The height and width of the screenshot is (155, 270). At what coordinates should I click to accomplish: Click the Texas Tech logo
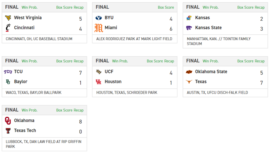coord(8,131)
